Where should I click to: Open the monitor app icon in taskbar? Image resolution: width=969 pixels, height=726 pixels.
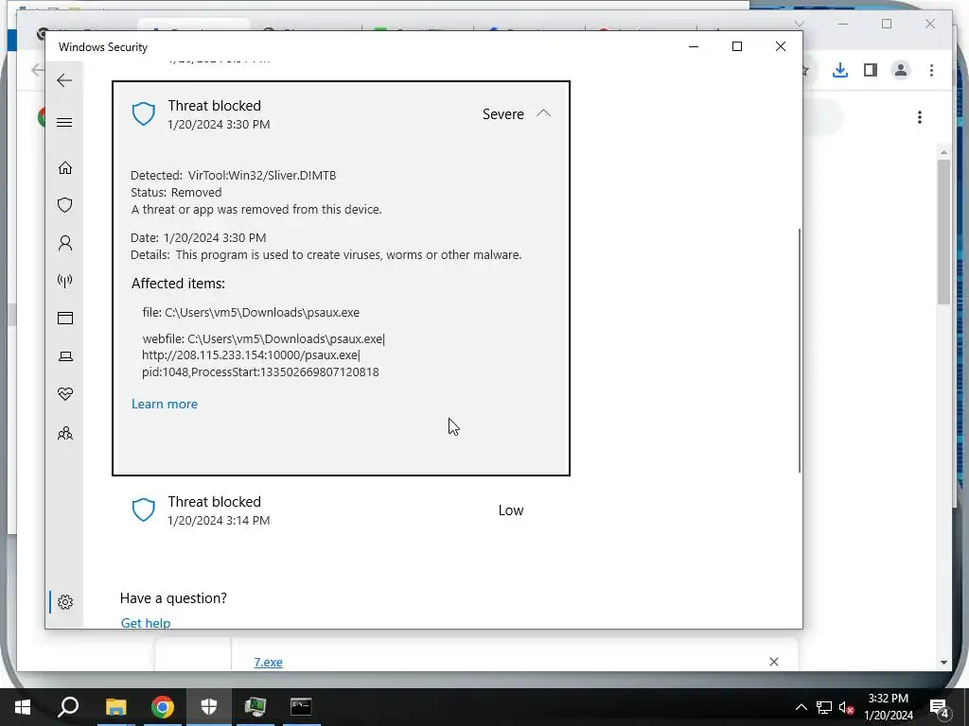click(255, 706)
